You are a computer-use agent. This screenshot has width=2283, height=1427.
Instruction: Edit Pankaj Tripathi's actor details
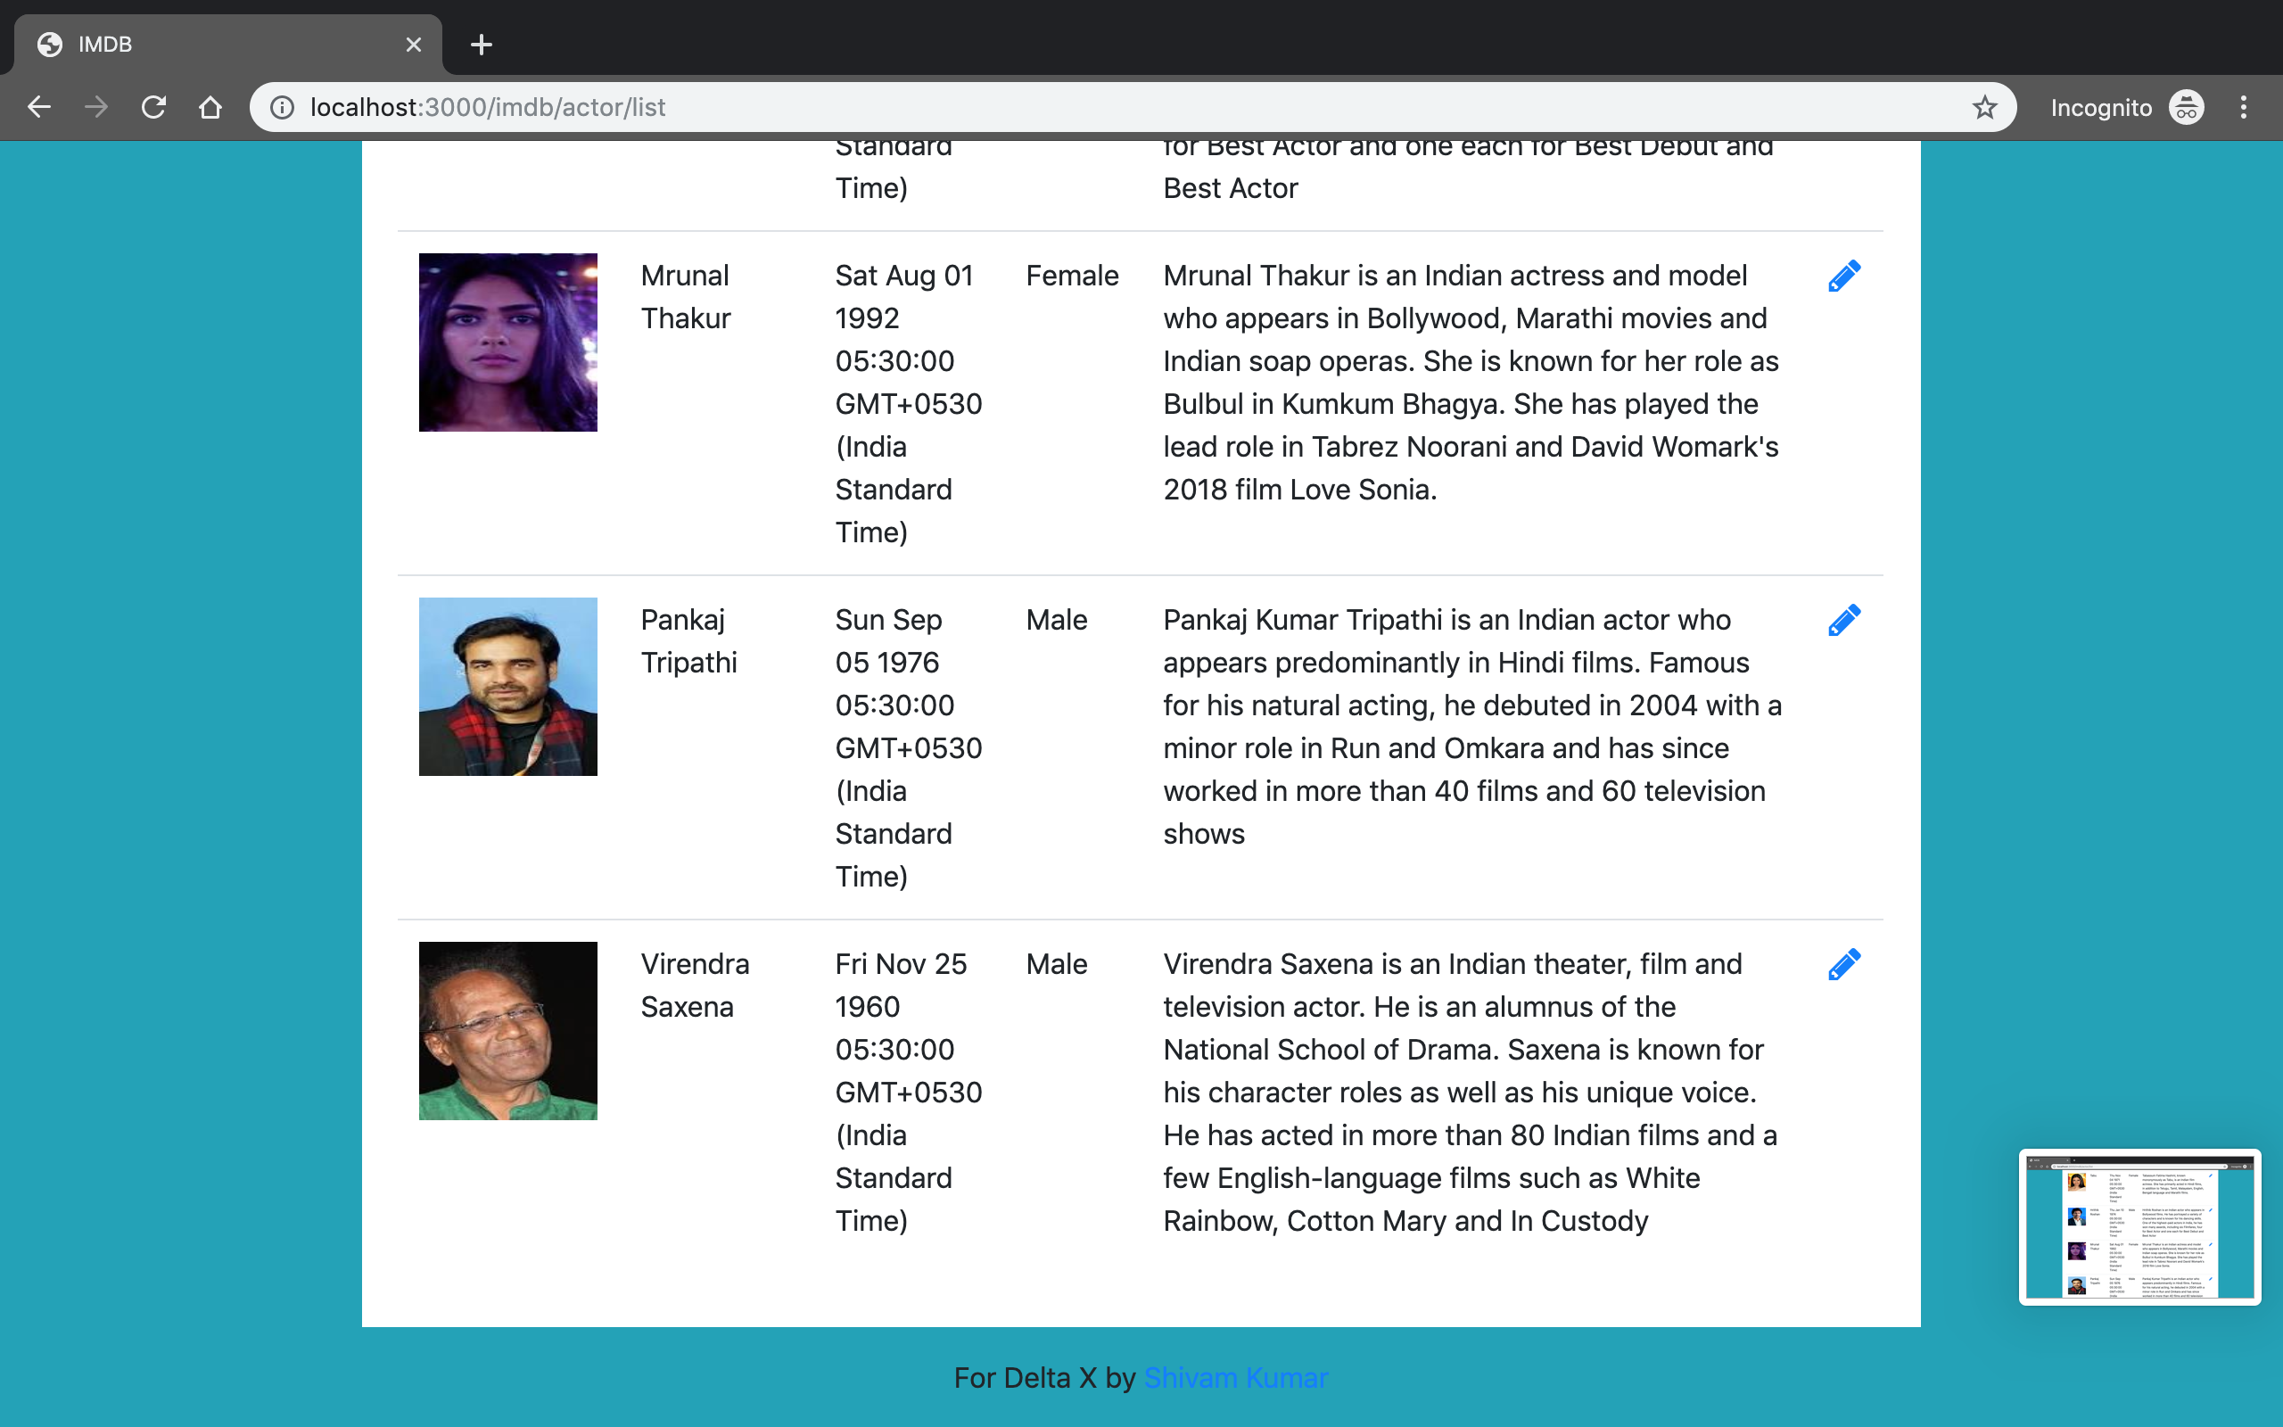coord(1843,619)
